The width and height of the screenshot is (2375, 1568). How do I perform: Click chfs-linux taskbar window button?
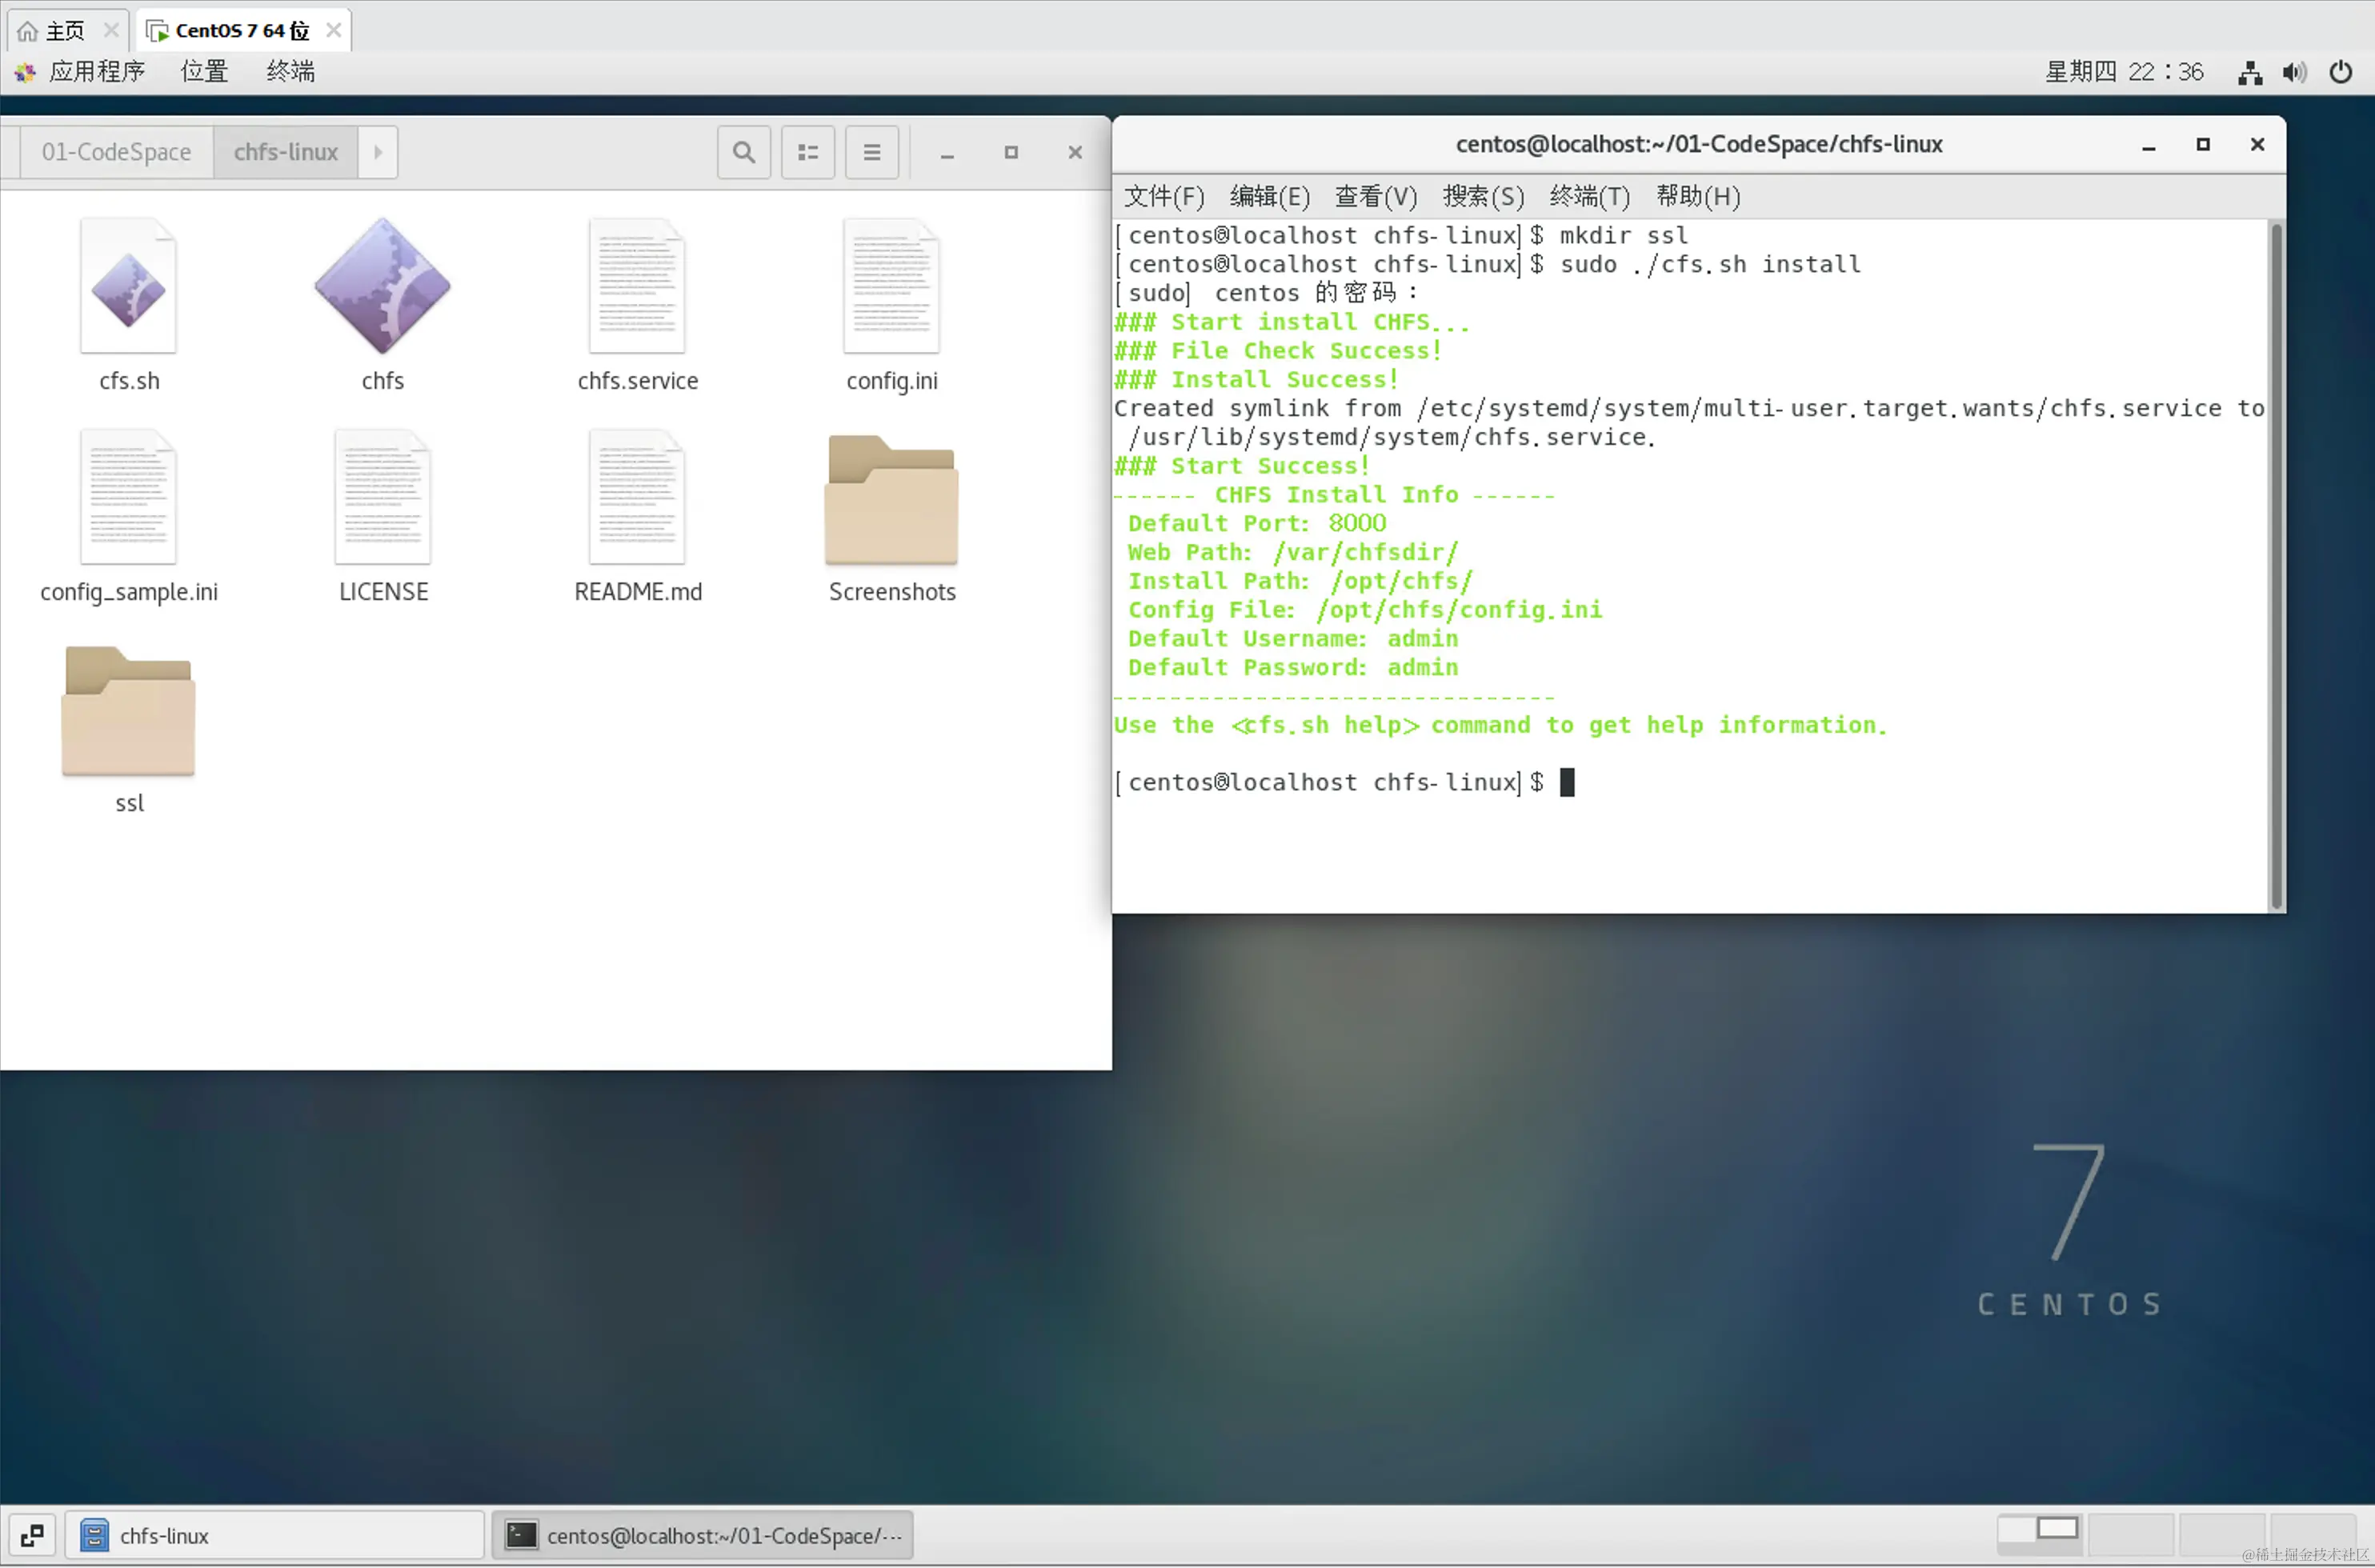click(x=274, y=1535)
